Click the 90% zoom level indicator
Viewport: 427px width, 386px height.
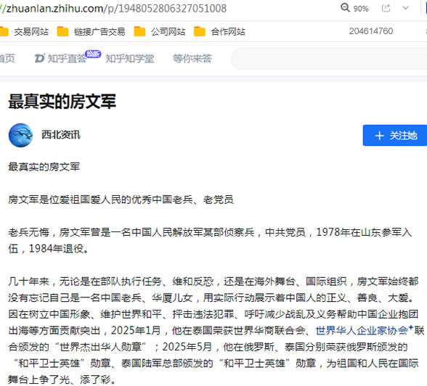(x=361, y=9)
